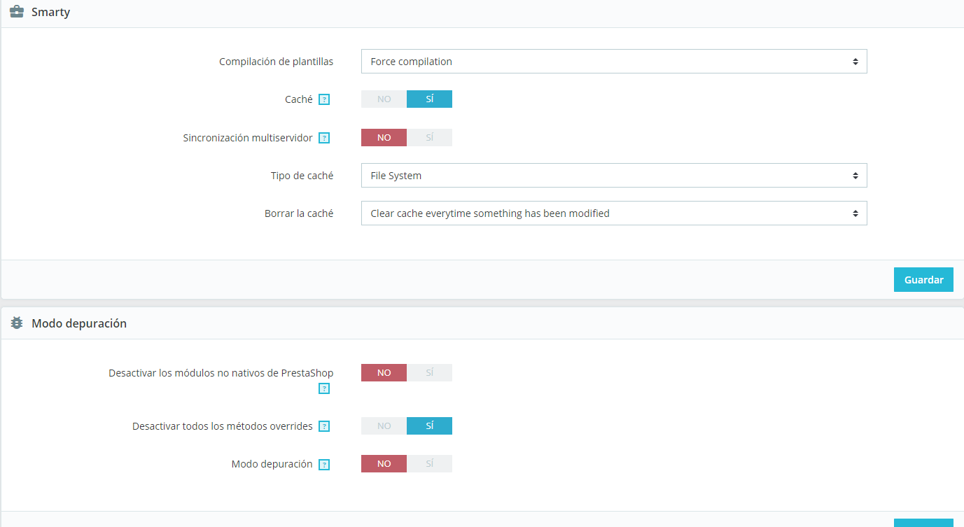Choose NO for Desactivar módulos no nativos
Image resolution: width=964 pixels, height=527 pixels.
384,372
